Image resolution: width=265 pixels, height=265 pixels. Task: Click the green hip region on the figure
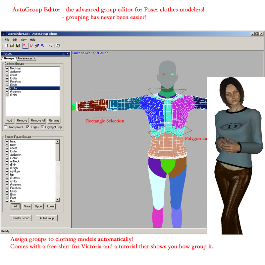point(168,165)
